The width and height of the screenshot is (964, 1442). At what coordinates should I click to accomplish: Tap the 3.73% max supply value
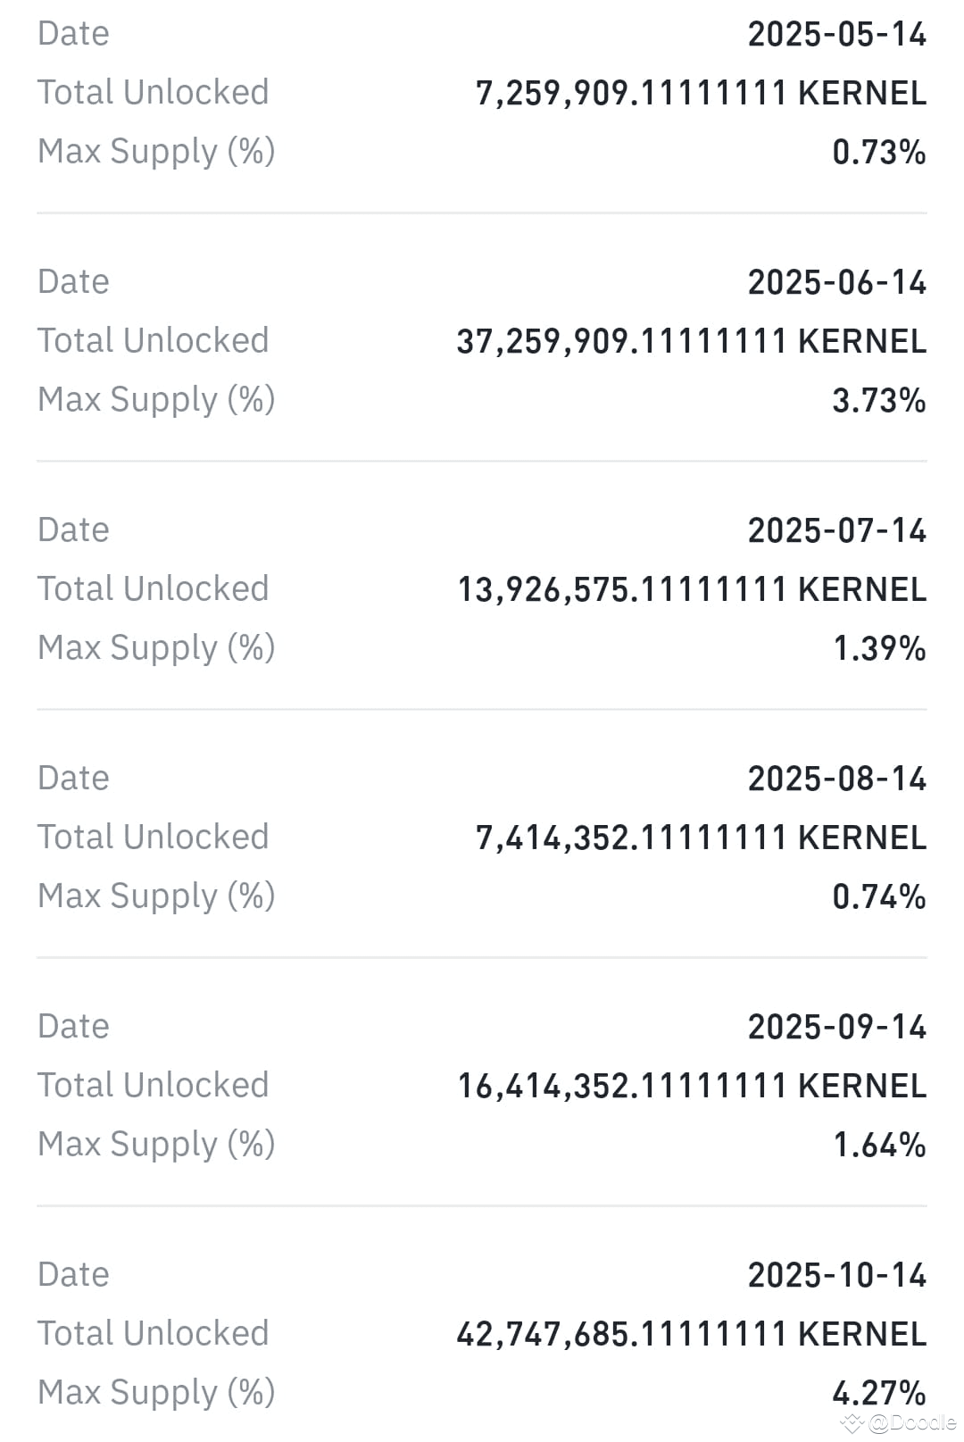(878, 401)
